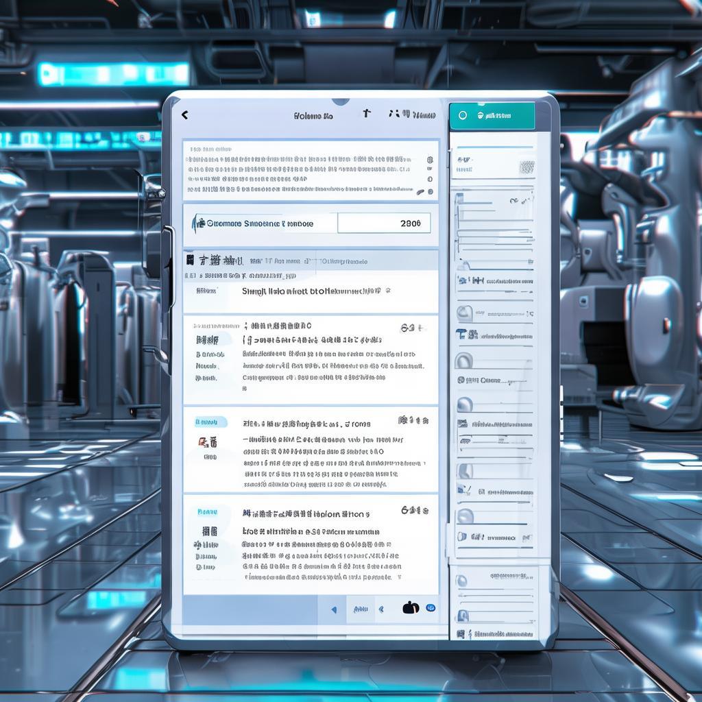Click the blue text button in the bottom bar
Screen dimensions: 702x702
361,609
